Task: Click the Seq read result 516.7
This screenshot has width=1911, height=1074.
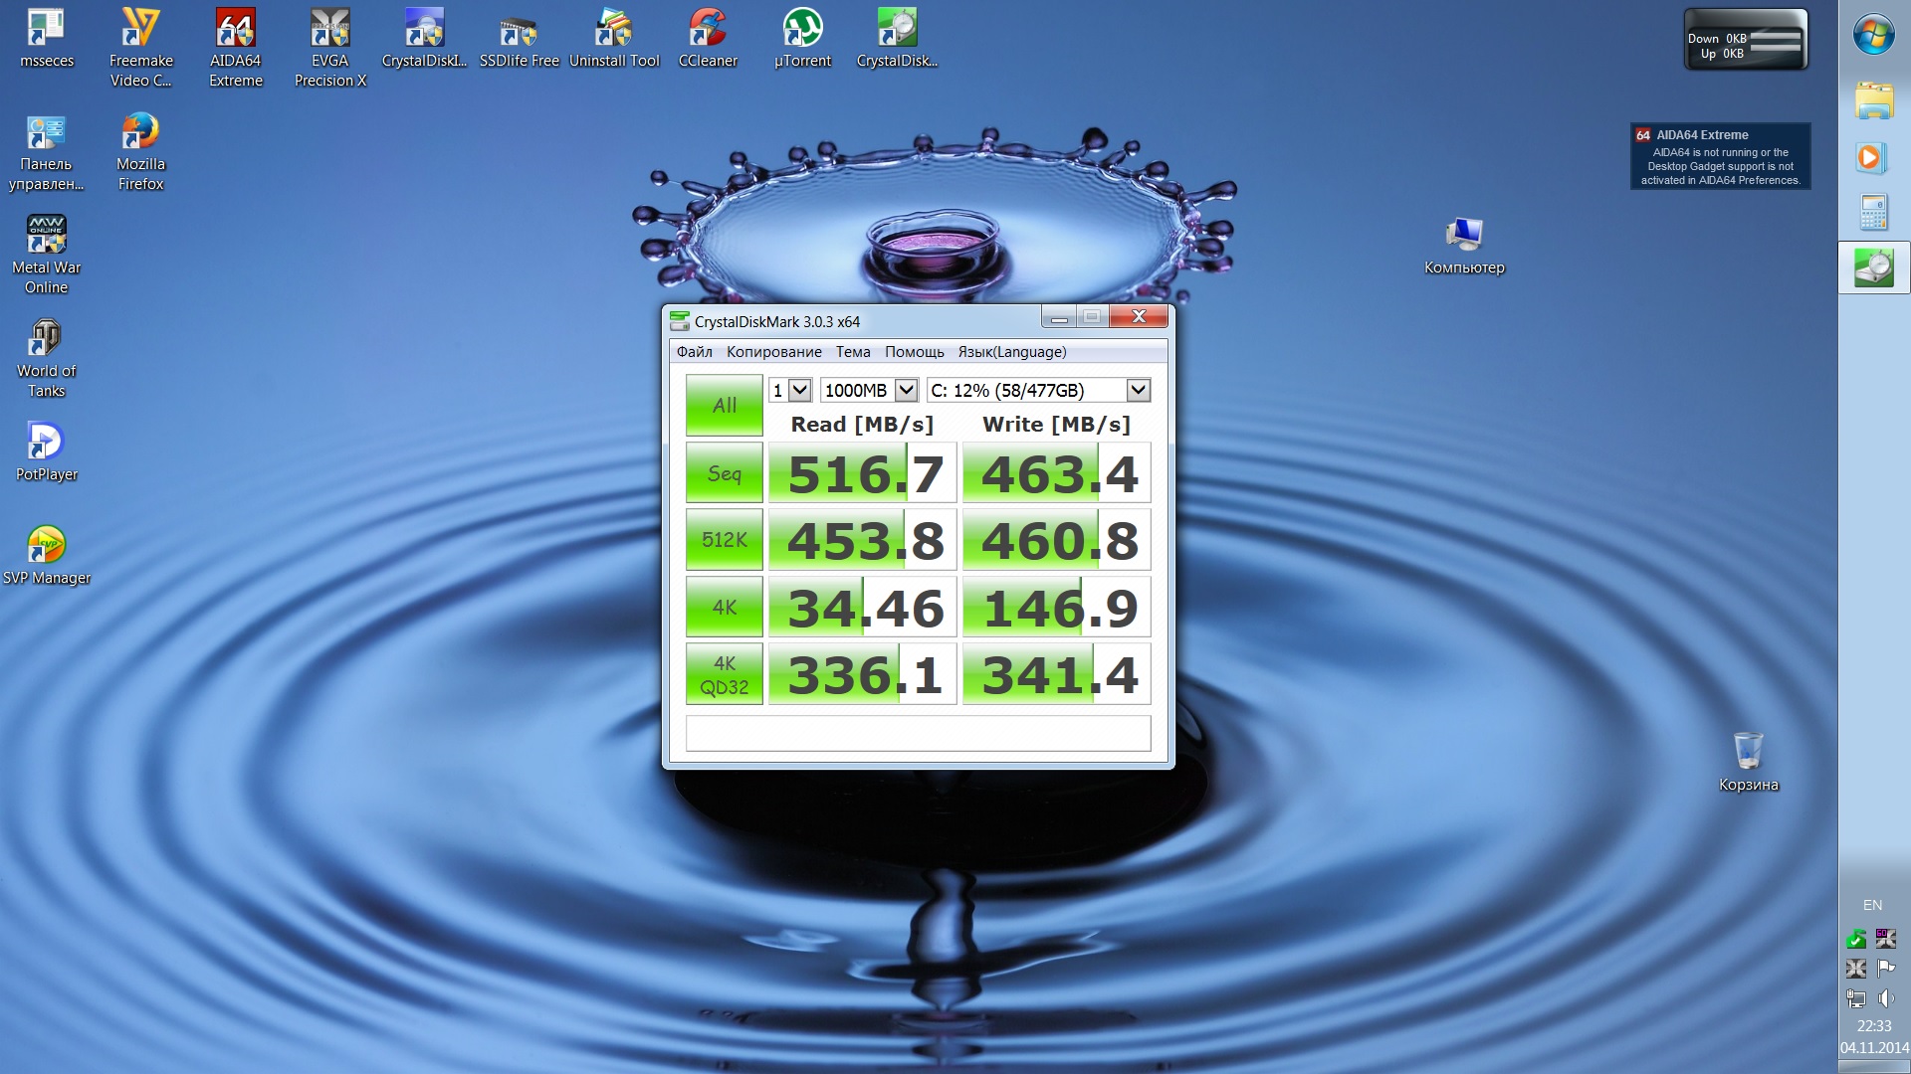Action: point(863,473)
